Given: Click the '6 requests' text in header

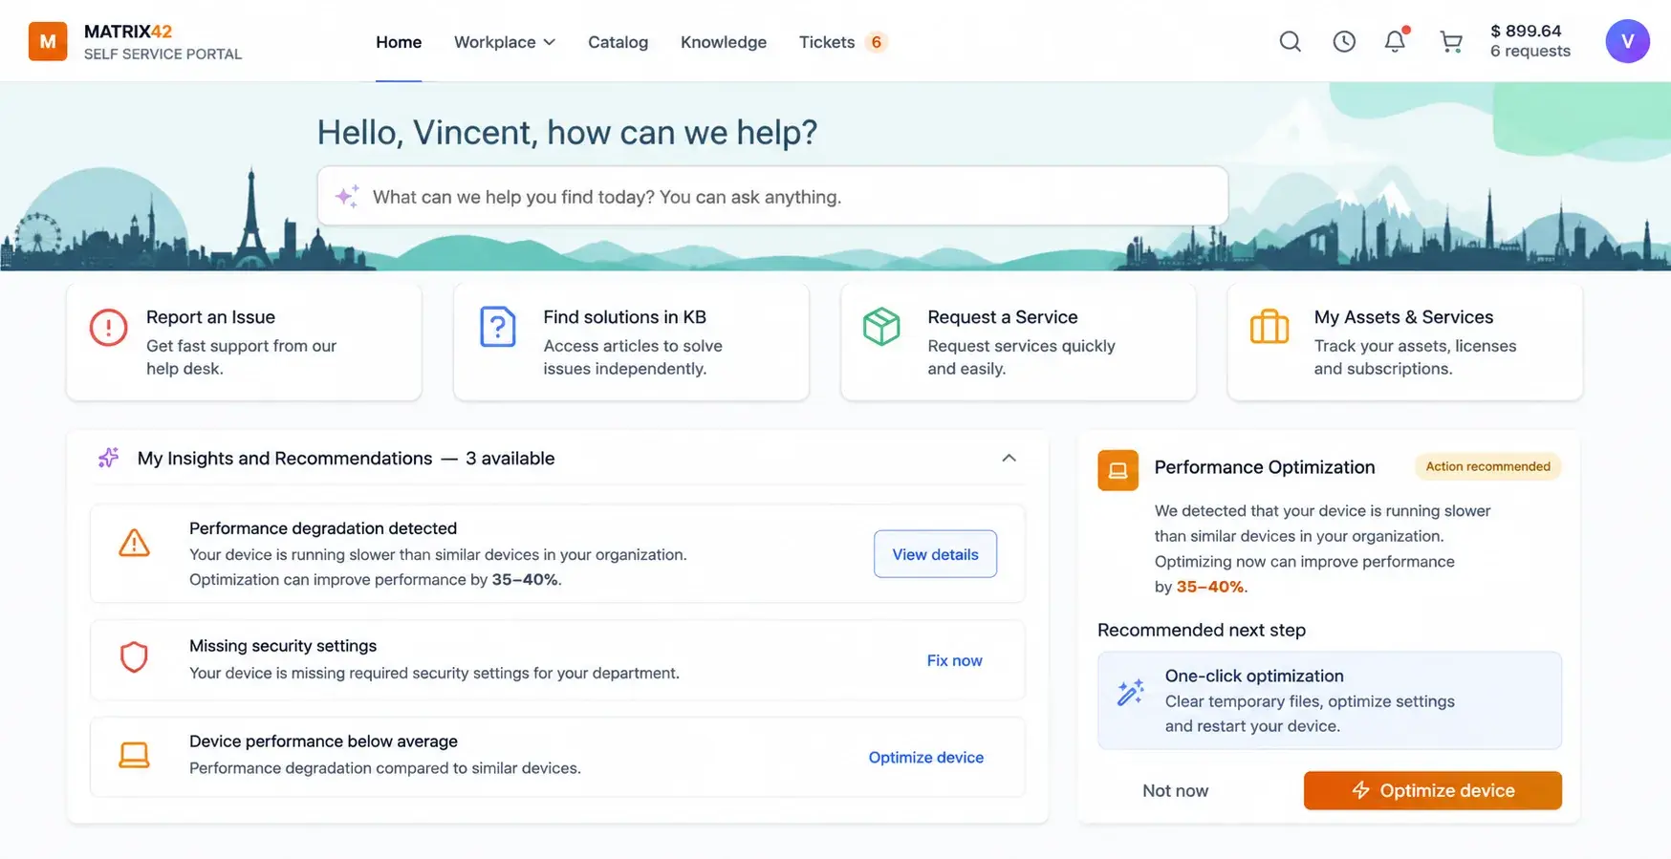Looking at the screenshot, I should [1530, 52].
